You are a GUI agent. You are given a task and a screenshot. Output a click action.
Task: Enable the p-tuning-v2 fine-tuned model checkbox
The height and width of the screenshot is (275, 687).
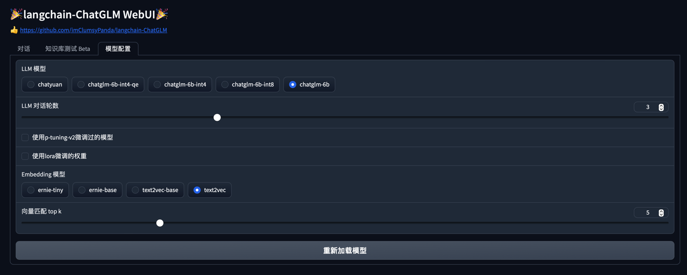click(x=25, y=137)
